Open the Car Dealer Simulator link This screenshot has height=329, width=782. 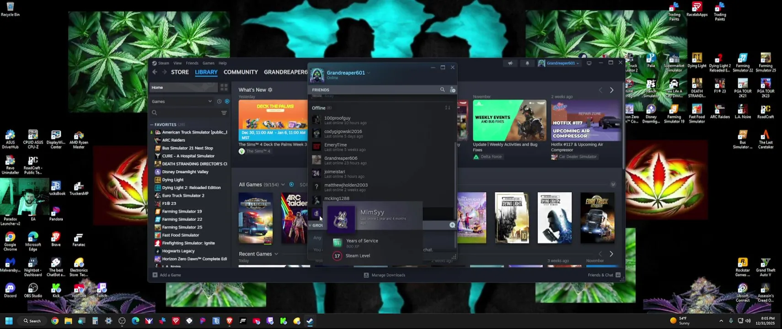pyautogui.click(x=574, y=157)
